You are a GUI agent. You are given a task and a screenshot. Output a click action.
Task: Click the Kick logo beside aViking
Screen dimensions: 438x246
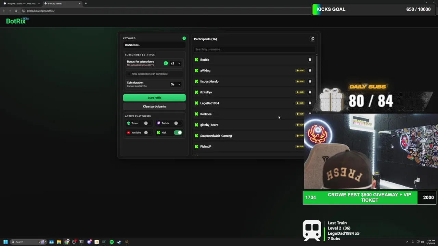click(x=196, y=70)
